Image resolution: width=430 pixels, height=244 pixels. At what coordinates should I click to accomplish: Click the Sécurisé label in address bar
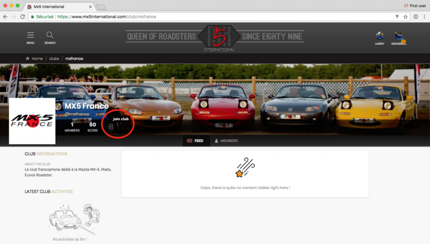click(45, 17)
